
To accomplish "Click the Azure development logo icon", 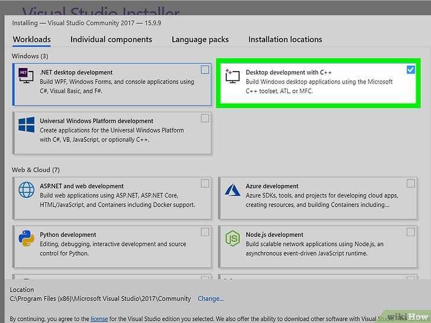I will click(233, 189).
